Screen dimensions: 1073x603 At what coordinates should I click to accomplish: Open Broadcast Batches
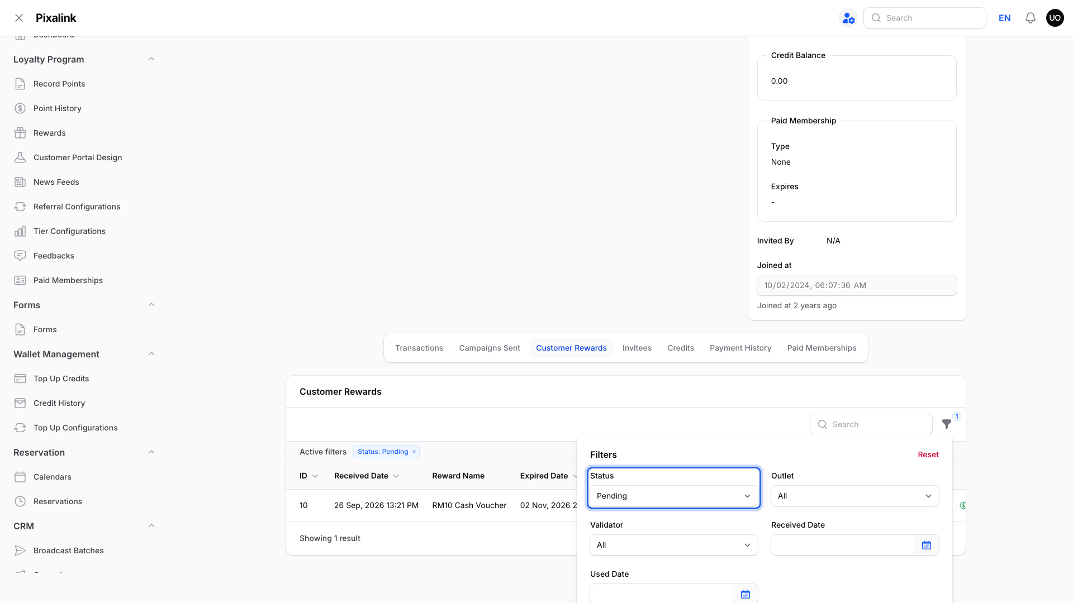point(69,551)
